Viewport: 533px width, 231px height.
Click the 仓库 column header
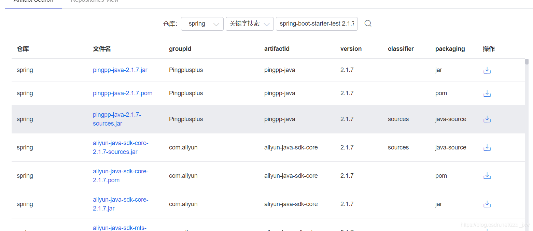23,49
